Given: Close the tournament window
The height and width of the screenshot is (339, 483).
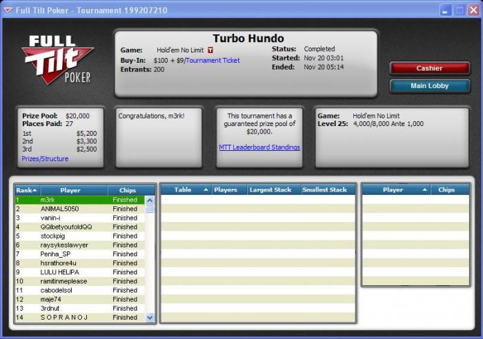Looking at the screenshot, I should [473, 10].
